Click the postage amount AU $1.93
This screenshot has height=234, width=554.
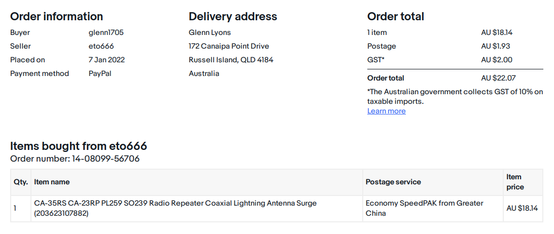pyautogui.click(x=496, y=46)
